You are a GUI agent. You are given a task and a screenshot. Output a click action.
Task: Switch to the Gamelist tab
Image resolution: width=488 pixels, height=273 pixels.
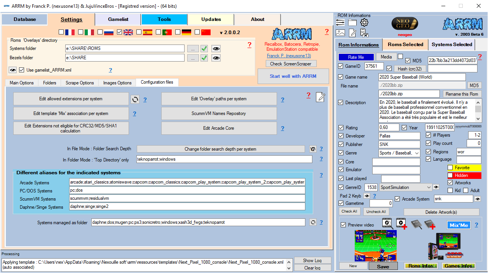point(118,19)
